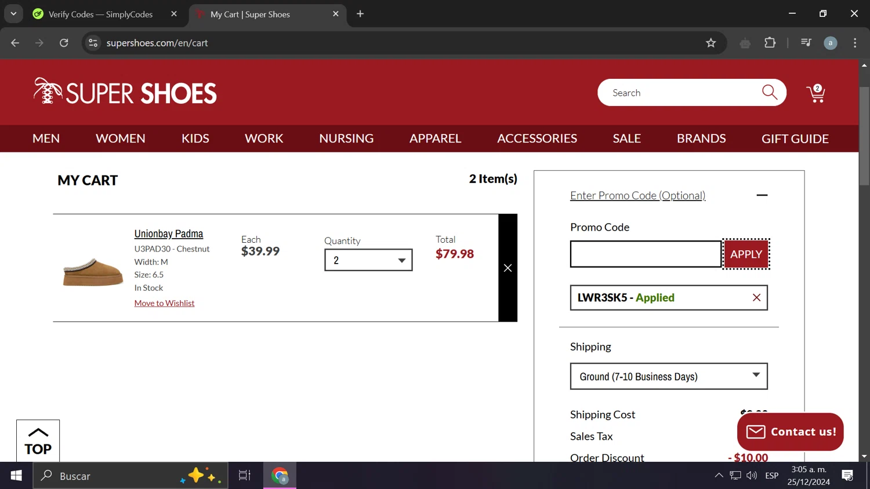This screenshot has width=870, height=489.
Task: Click the Promo Code input field
Action: pyautogui.click(x=646, y=254)
